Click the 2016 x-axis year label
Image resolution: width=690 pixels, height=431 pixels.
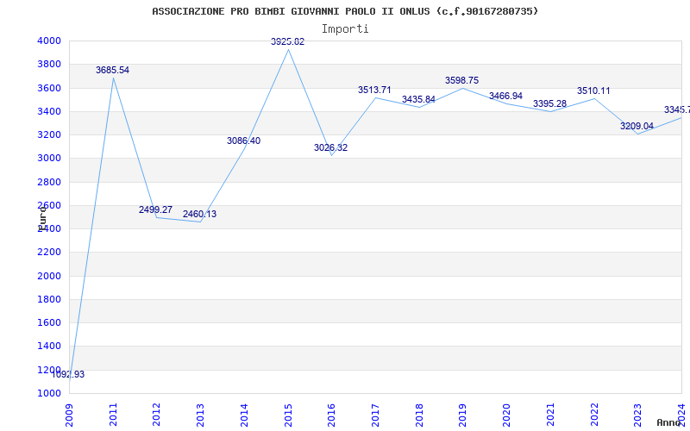(331, 415)
